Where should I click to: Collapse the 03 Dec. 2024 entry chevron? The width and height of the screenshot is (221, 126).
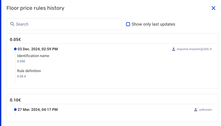point(15,49)
